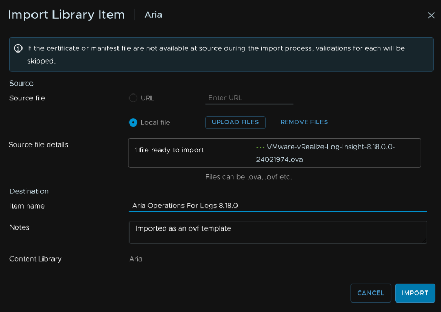
Task: Click the Destination section heading
Action: [29, 191]
